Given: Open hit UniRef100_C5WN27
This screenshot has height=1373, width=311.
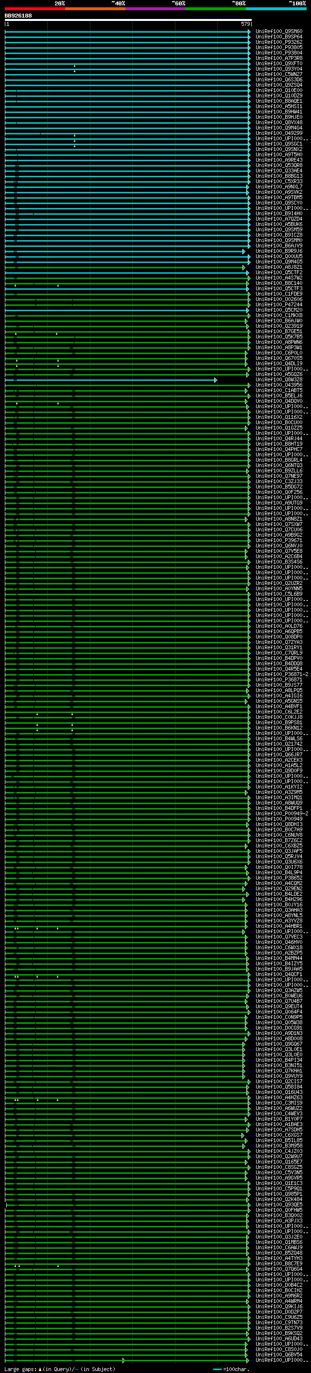Looking at the screenshot, I should coord(278,74).
